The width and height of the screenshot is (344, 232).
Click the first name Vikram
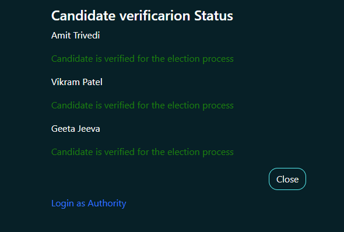65,82
